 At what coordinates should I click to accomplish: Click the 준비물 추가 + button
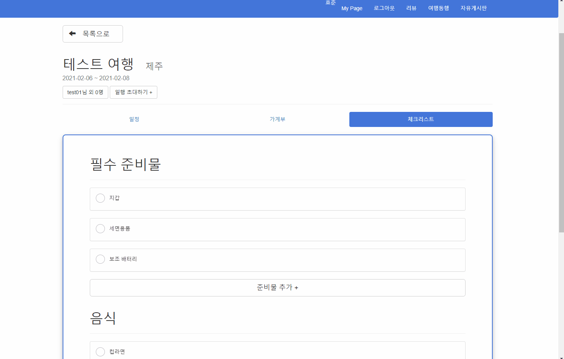(x=278, y=288)
